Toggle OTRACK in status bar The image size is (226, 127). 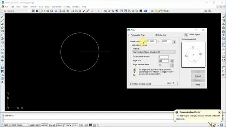click(67, 125)
